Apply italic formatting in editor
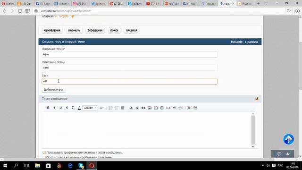Image resolution: width=302 pixels, height=170 pixels. [x=54, y=108]
